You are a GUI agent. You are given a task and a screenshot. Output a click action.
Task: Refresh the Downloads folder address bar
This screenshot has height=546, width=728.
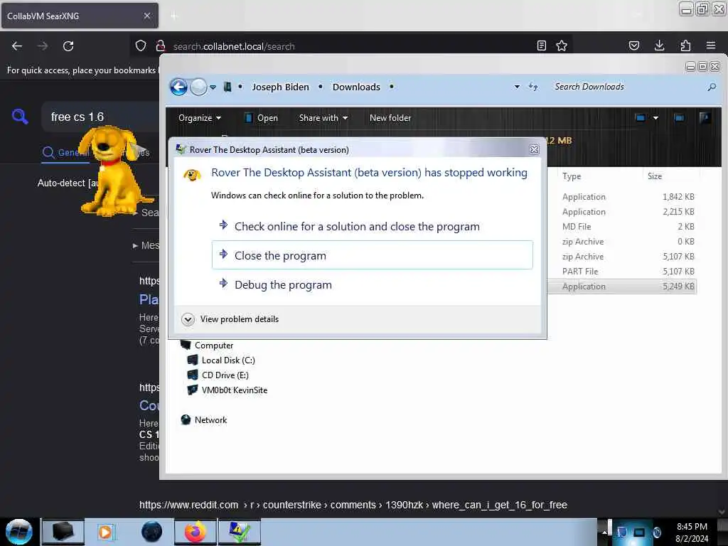[533, 87]
